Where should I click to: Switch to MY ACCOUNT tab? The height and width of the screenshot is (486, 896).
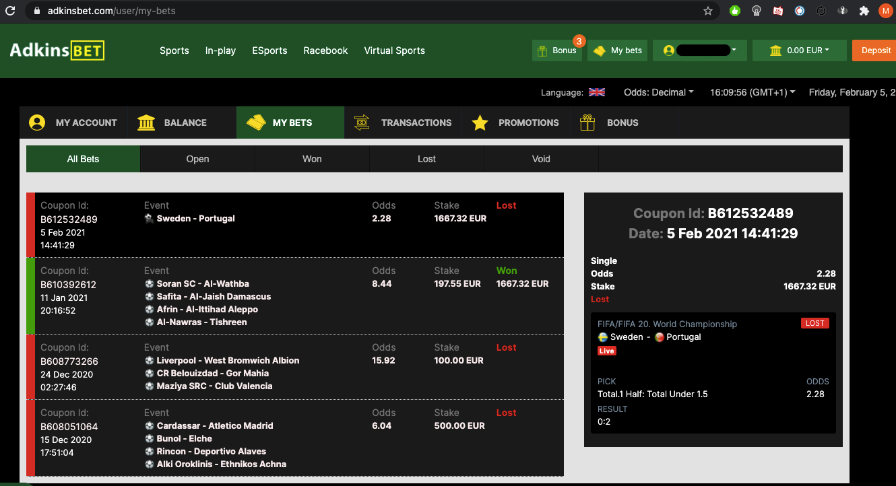pos(73,123)
